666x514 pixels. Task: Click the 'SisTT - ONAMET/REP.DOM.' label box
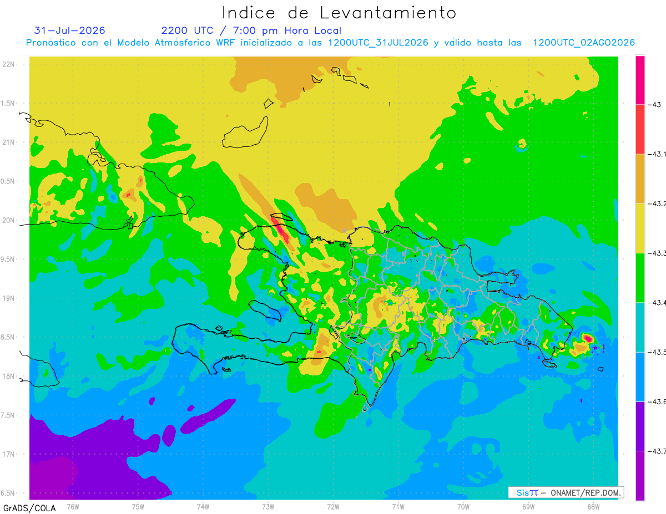(x=566, y=492)
